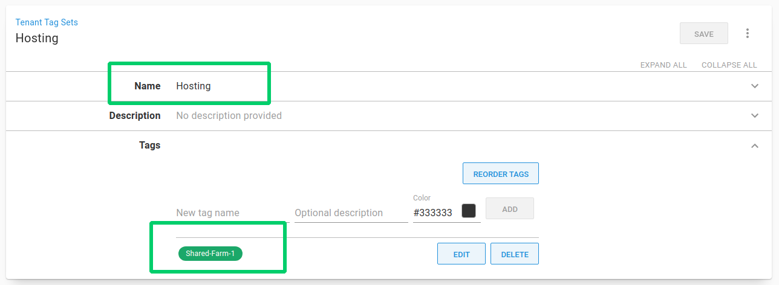Click the Tenant Tag Sets breadcrumb link
This screenshot has height=285, width=779.
pyautogui.click(x=47, y=22)
